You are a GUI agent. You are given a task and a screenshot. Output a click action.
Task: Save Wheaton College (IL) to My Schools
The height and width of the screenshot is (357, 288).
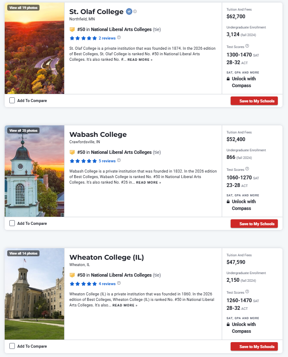[x=254, y=346]
